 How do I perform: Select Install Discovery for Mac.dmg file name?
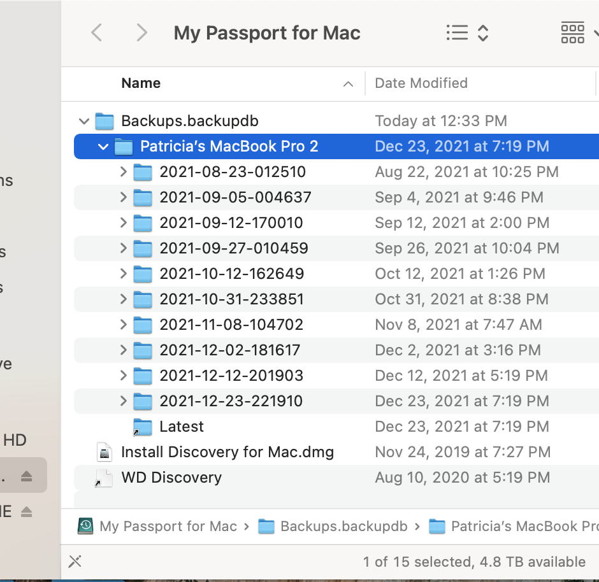pos(227,452)
